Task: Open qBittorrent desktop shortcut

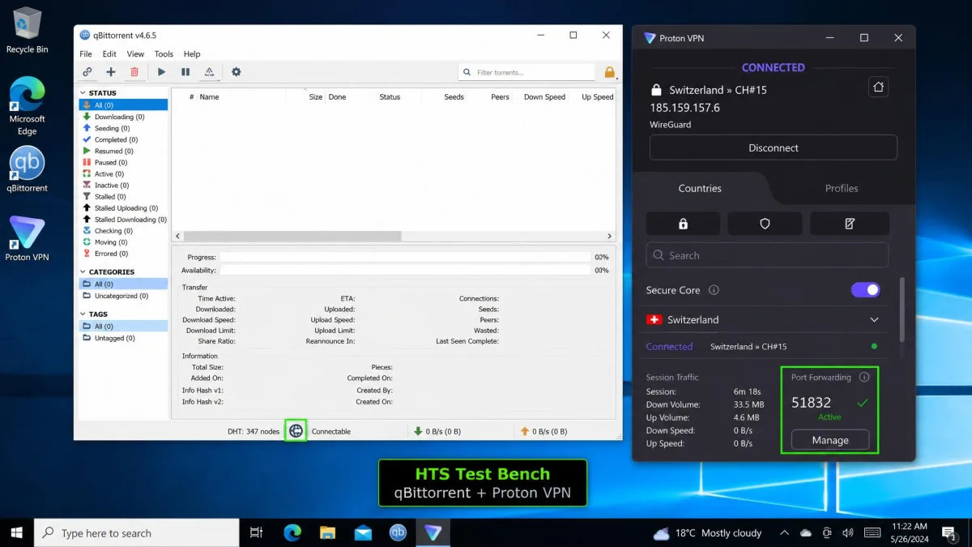Action: click(x=28, y=169)
